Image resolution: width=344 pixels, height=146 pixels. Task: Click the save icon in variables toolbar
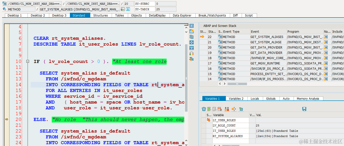point(304,109)
